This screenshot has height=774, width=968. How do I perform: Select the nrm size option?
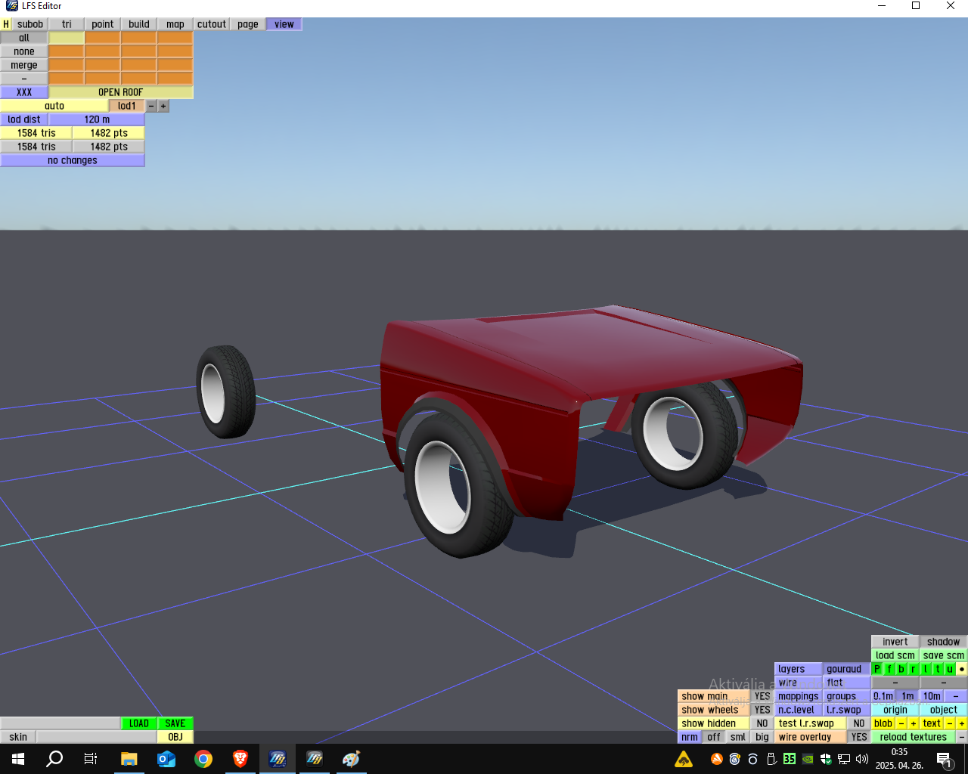(x=690, y=737)
